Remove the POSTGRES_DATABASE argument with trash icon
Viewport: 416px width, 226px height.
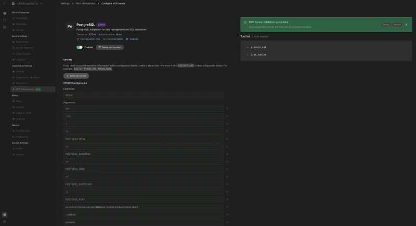point(227,154)
